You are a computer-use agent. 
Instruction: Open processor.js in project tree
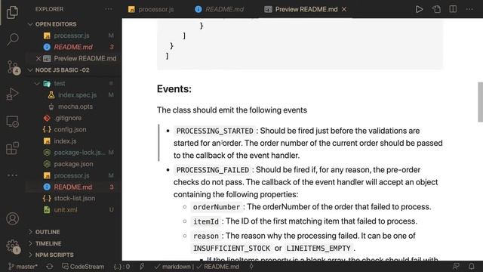coord(72,175)
